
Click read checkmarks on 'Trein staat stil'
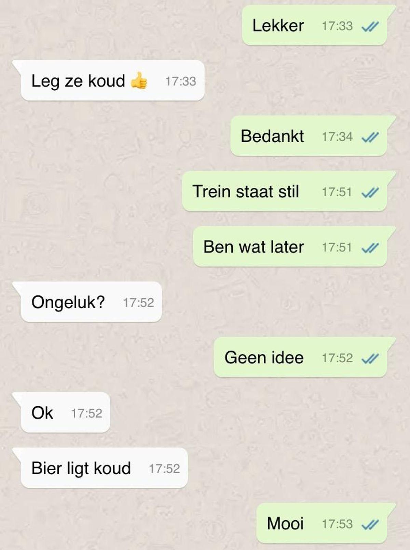coord(370,193)
